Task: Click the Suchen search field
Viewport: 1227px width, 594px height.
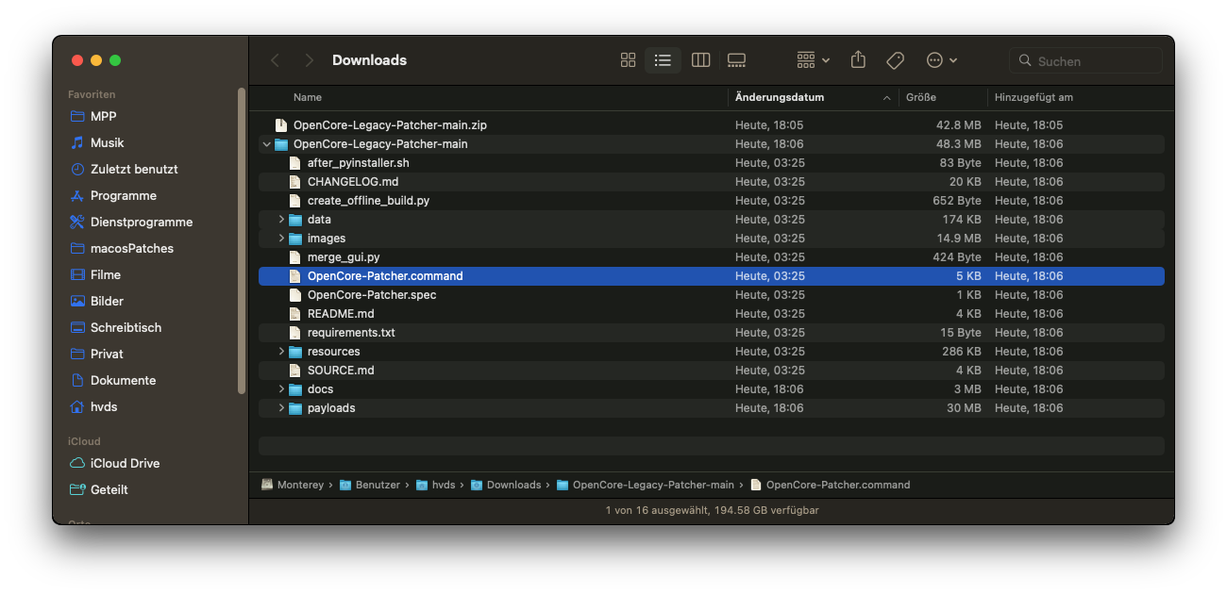Action: 1085,60
